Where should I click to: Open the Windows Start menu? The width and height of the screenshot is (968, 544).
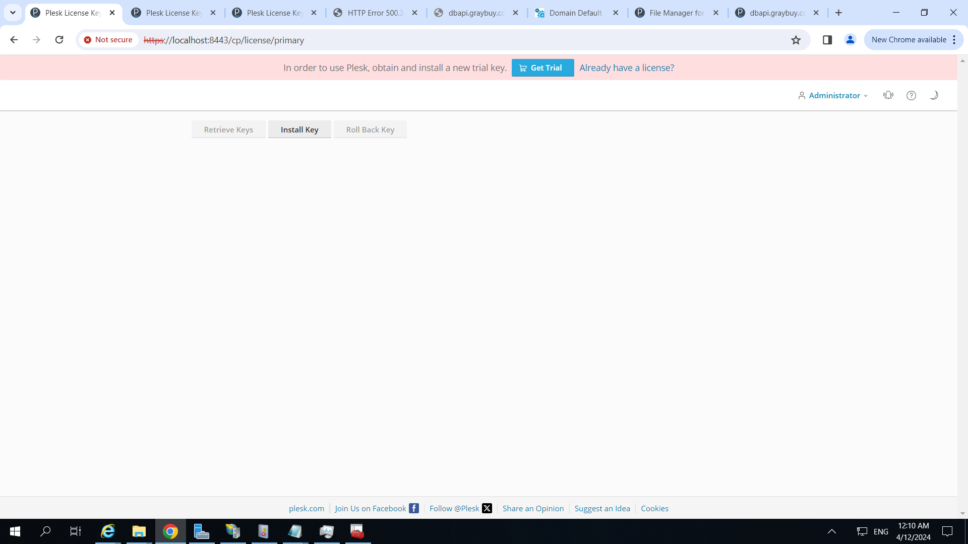pyautogui.click(x=15, y=531)
